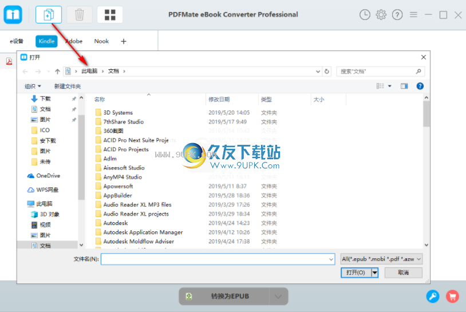Click the Add eBook file icon
The width and height of the screenshot is (466, 312).
click(49, 14)
